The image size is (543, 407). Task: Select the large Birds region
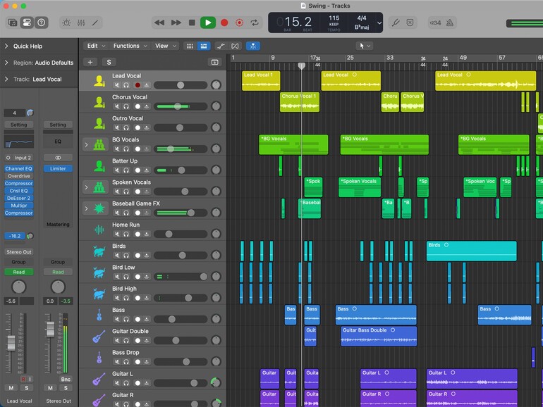pos(471,251)
